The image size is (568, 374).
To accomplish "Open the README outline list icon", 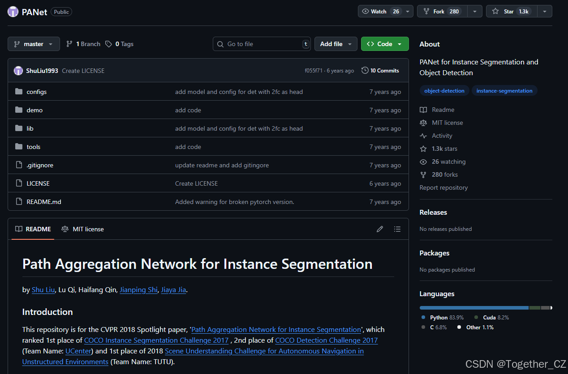I will click(x=397, y=229).
